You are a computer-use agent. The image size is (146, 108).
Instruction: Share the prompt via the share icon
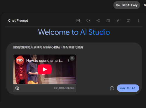click(98, 20)
